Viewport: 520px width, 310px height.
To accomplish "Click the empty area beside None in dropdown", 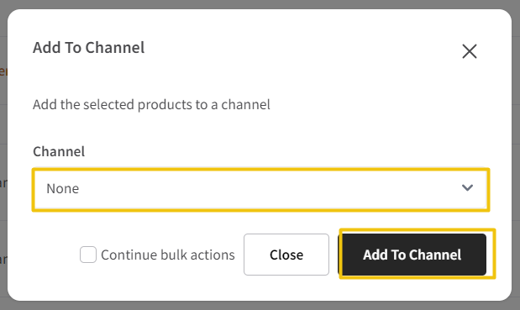I will [265, 189].
